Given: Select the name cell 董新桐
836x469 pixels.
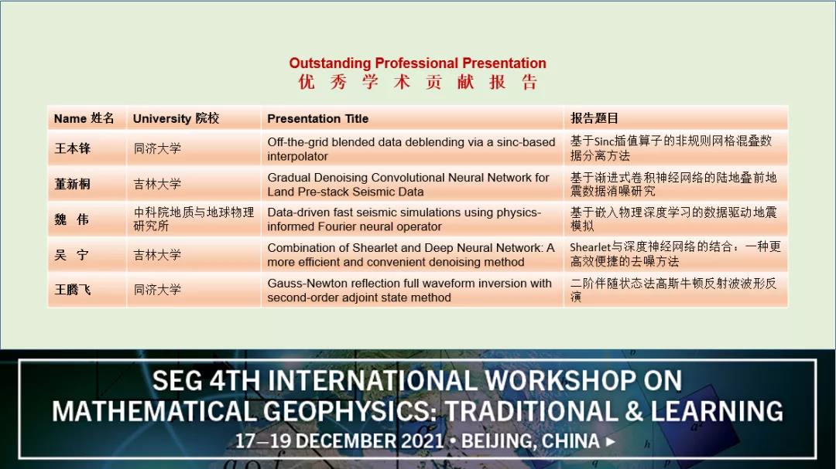Looking at the screenshot, I should tap(72, 184).
